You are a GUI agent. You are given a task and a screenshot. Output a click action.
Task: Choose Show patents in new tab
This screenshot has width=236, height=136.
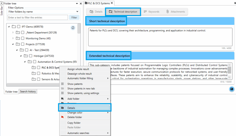pyautogui.click(x=80, y=89)
